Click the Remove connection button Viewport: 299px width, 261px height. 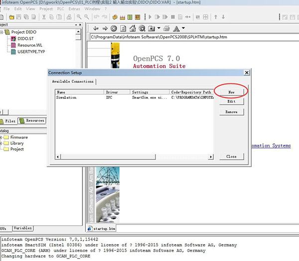[x=231, y=112]
